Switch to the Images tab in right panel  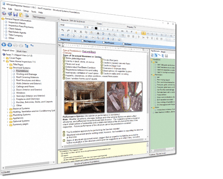163,52
